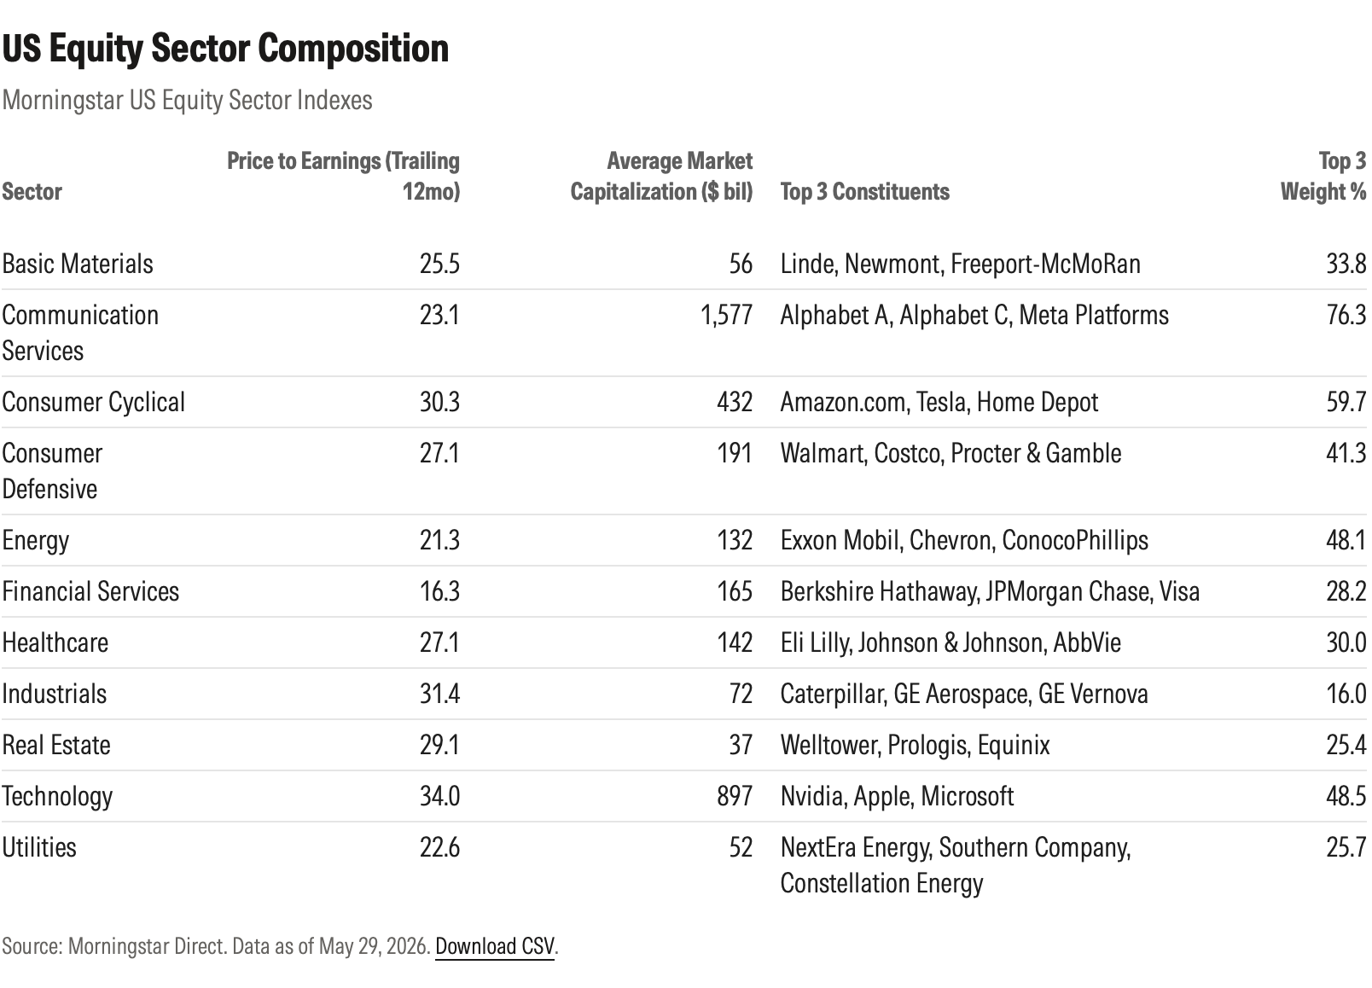Click the US Equity Sector Composition title
The height and width of the screenshot is (988, 1372).
225,49
